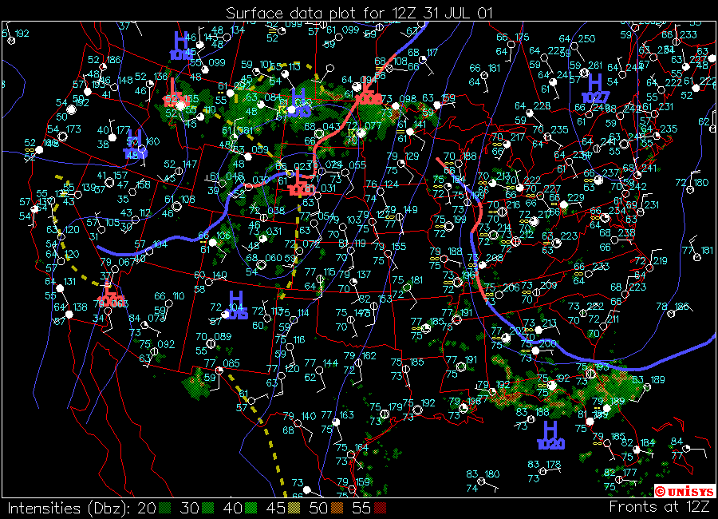Click the blue H 1027 high-pressure symbol

coord(594,88)
